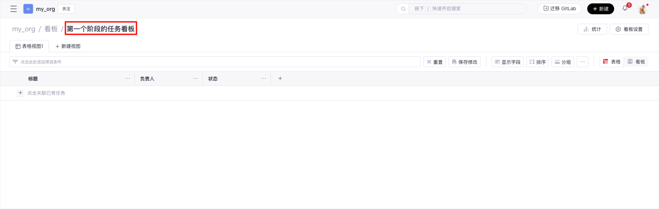The height and width of the screenshot is (209, 659).
Task: Click the black 新建 button
Action: (601, 9)
